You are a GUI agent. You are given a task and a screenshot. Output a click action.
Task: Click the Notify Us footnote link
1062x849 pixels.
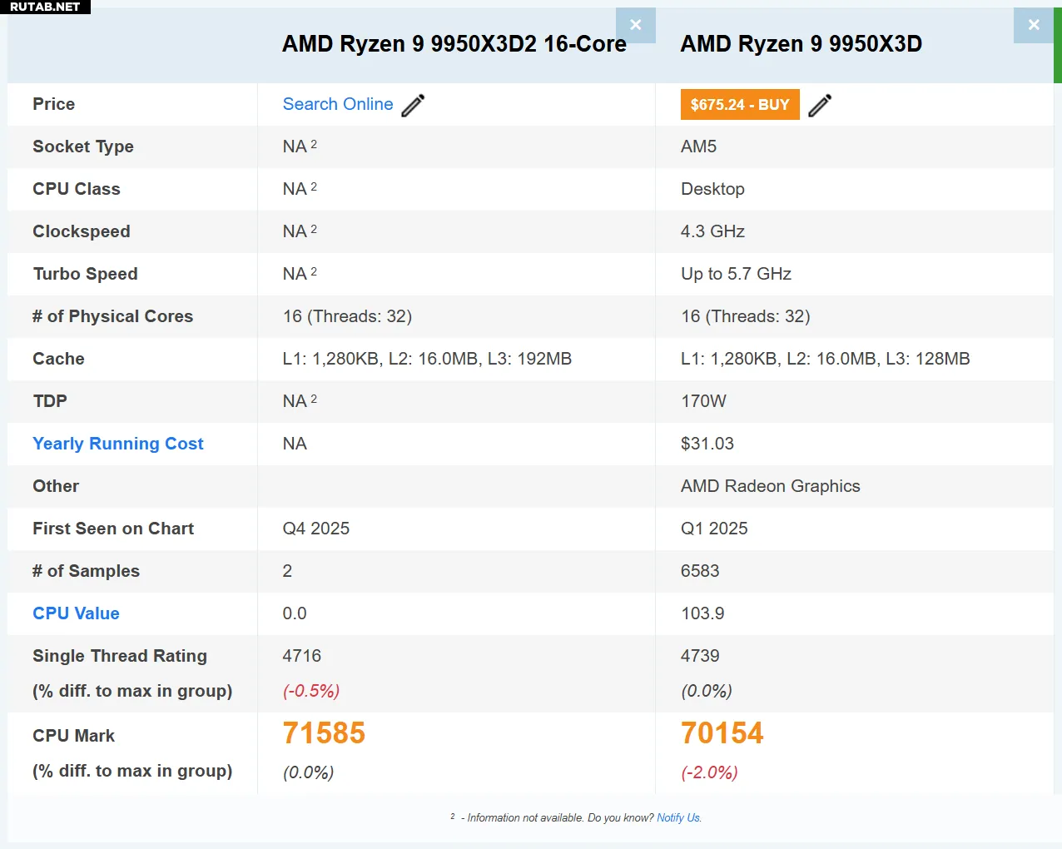coord(678,818)
